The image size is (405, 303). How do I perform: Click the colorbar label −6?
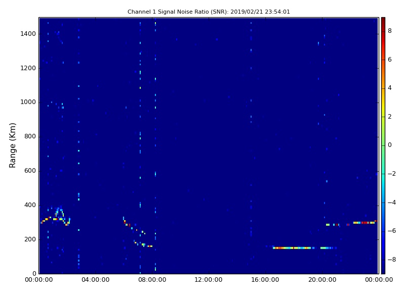click(x=392, y=231)
